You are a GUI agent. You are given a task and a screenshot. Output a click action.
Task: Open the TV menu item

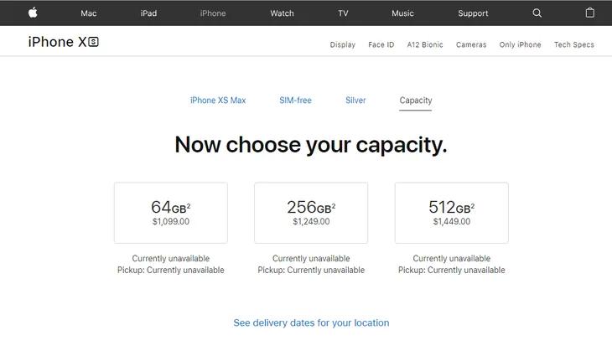[x=343, y=13]
